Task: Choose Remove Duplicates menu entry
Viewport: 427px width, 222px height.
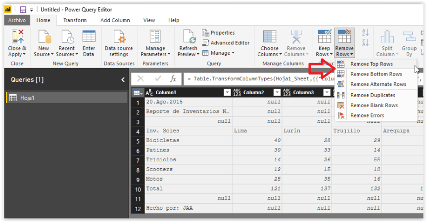Action: click(373, 95)
